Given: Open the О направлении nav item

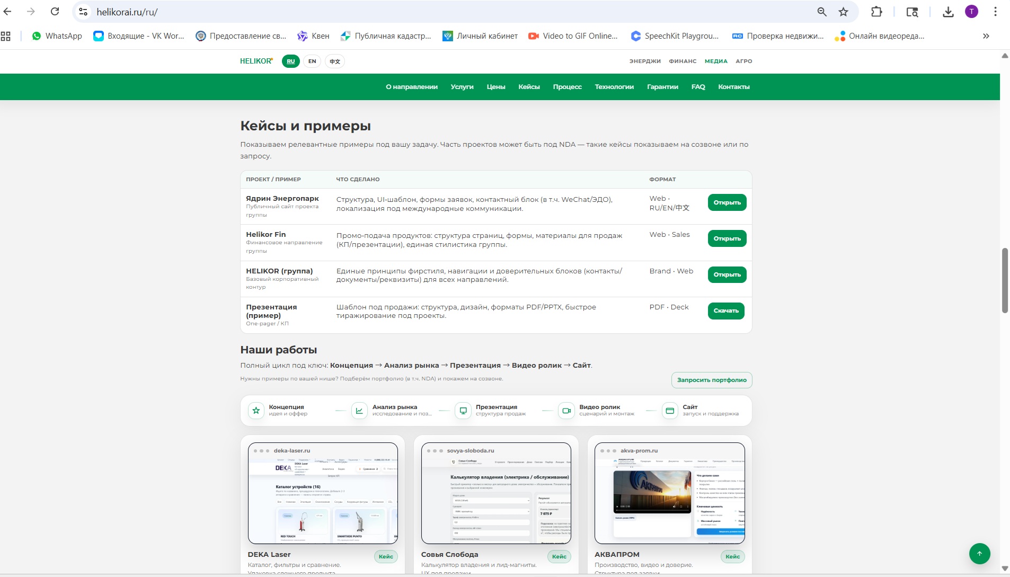Looking at the screenshot, I should 412,87.
